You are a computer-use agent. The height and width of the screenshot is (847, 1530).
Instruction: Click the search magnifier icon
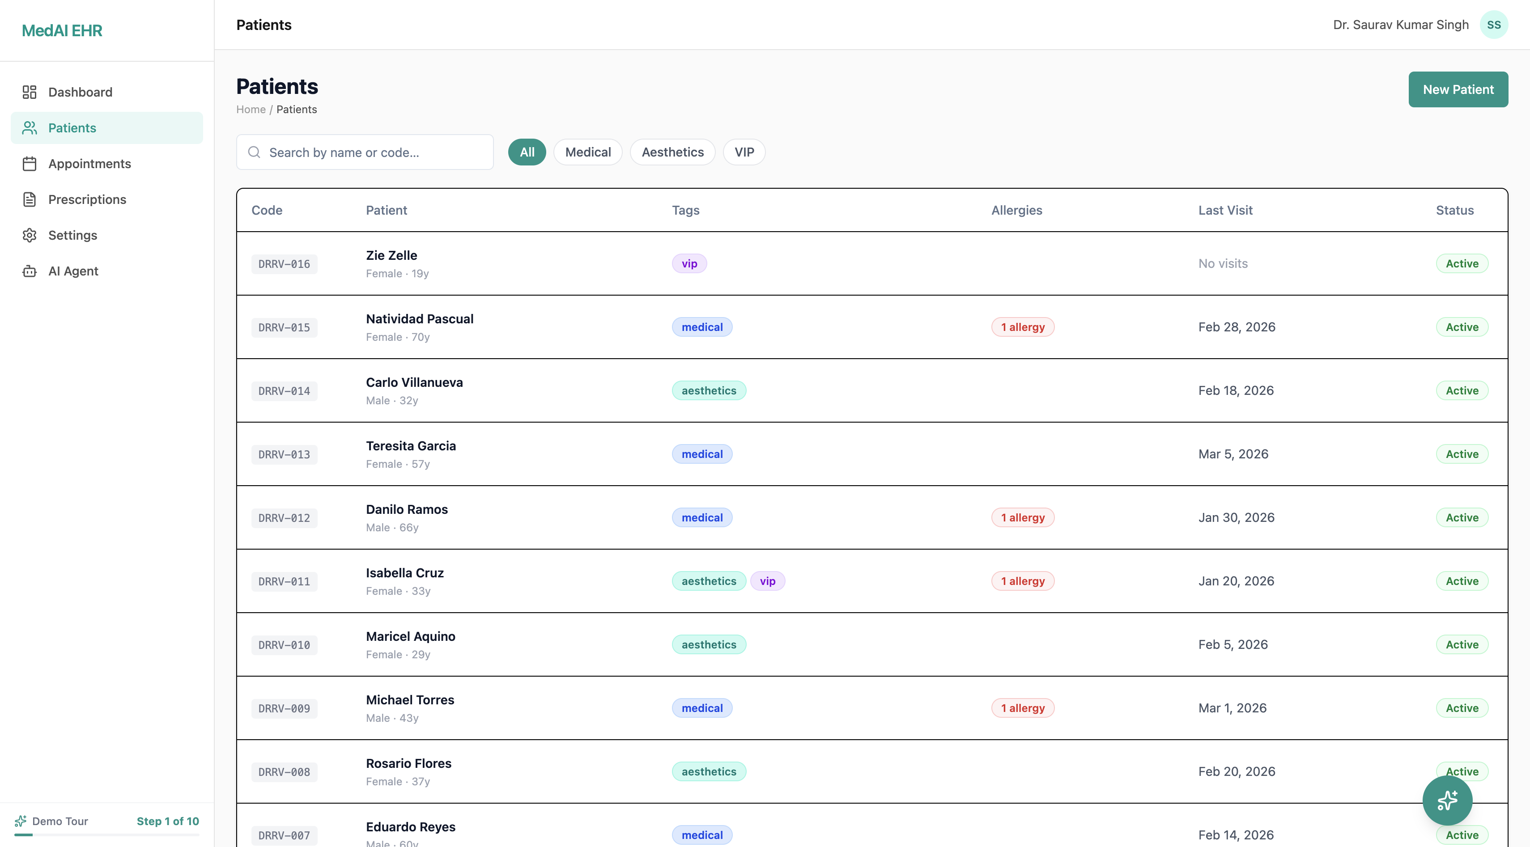pos(254,152)
